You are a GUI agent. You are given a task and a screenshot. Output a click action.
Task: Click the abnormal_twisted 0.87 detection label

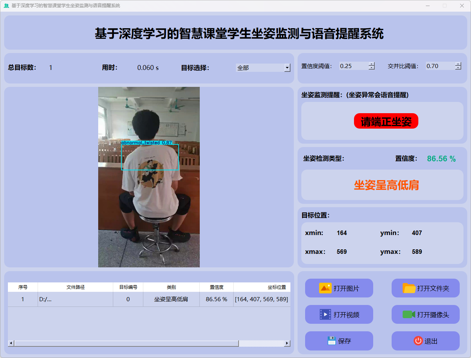click(x=147, y=143)
